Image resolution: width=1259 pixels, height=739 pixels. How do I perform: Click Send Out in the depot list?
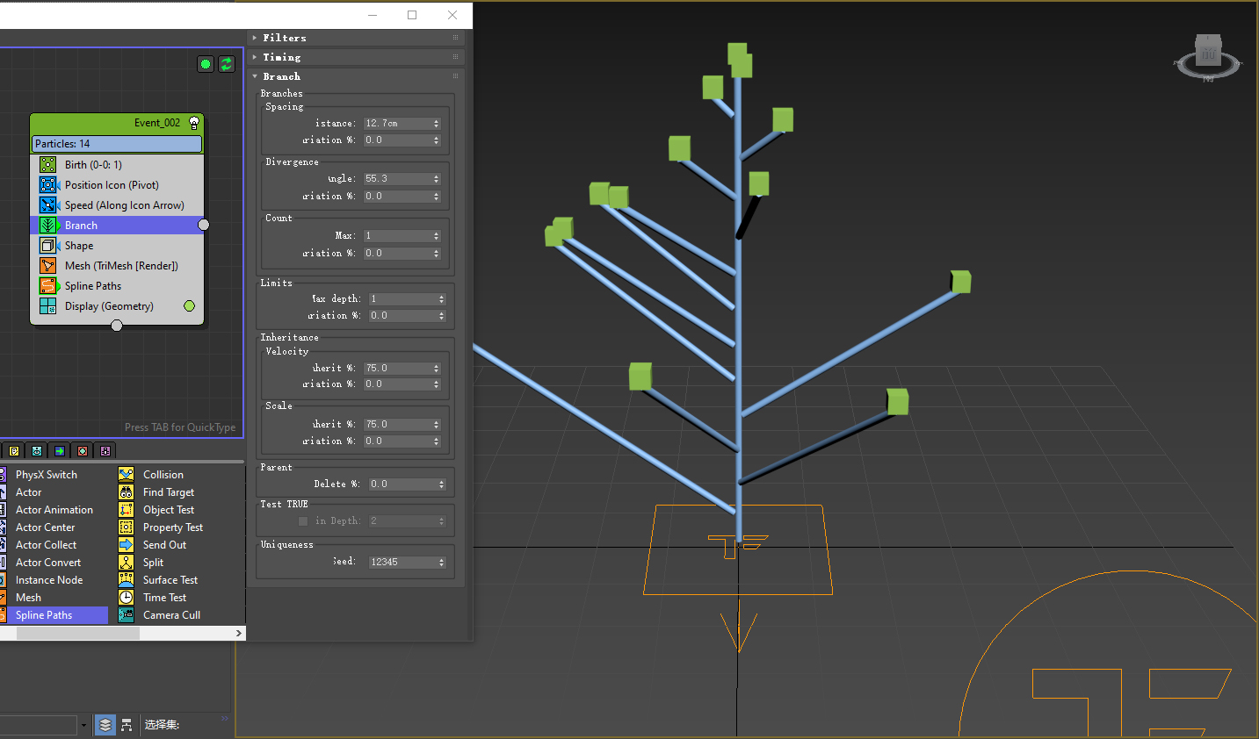pyautogui.click(x=164, y=545)
